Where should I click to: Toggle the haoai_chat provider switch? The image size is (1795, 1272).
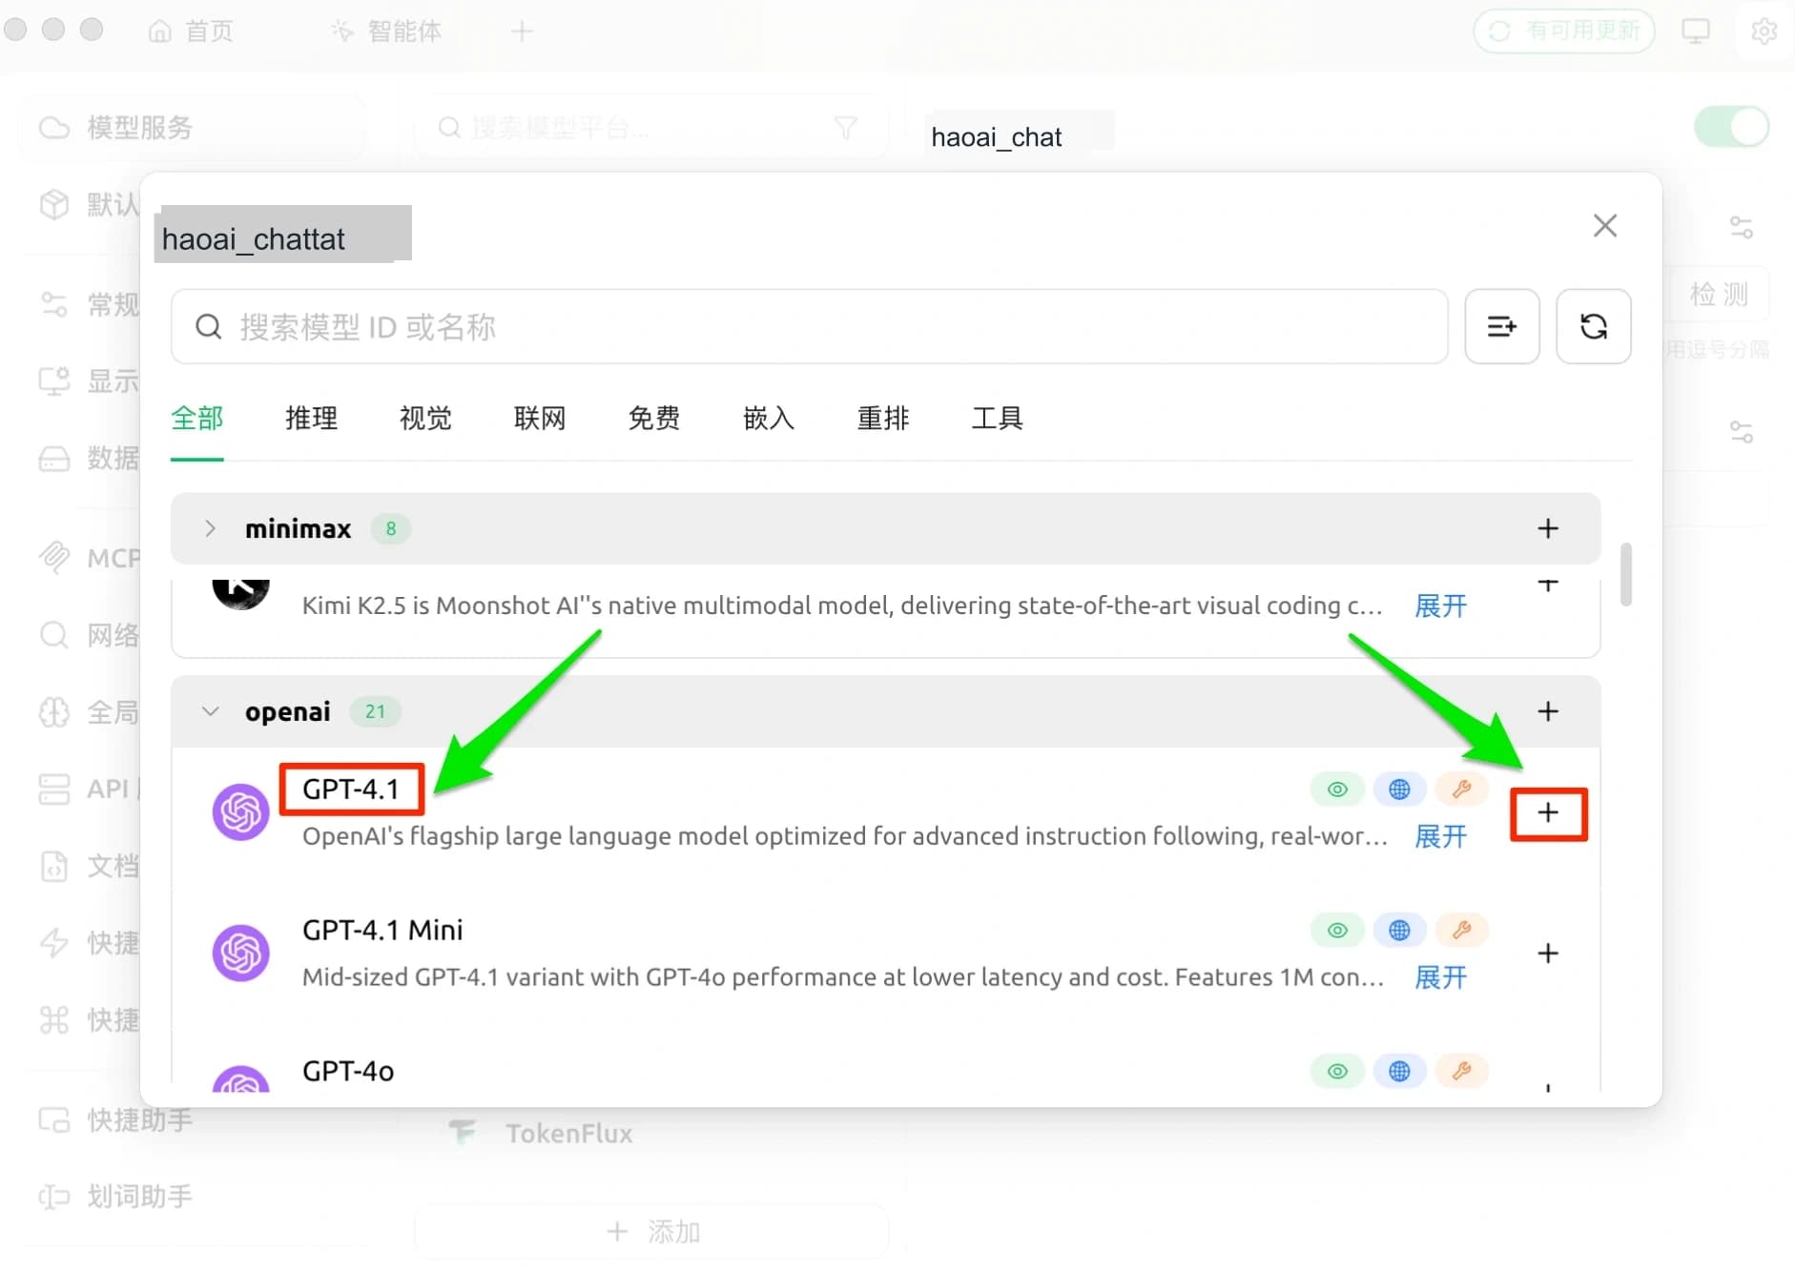click(x=1731, y=127)
